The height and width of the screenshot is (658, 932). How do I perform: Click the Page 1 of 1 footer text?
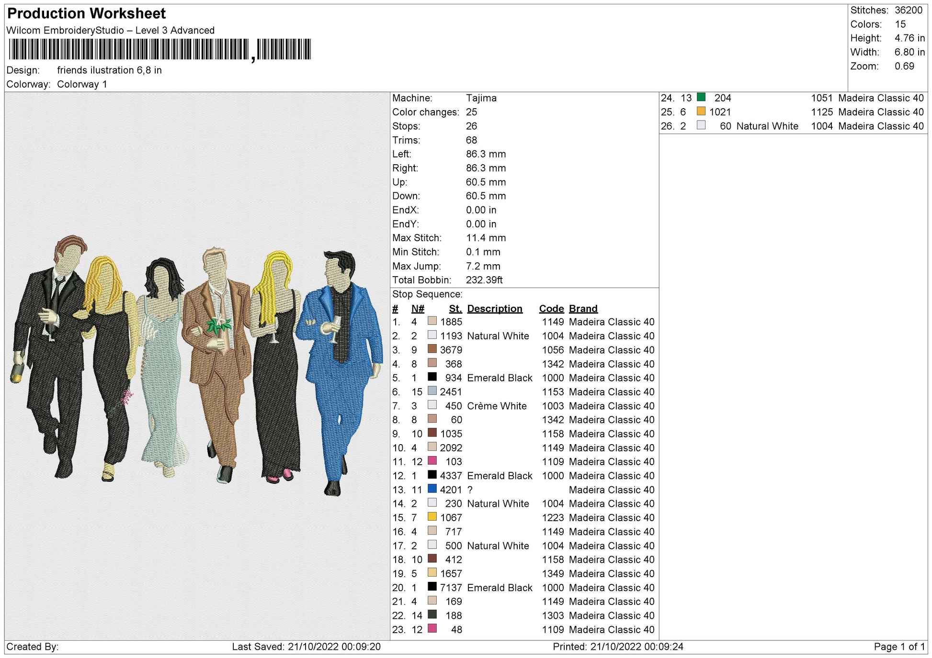click(x=899, y=647)
